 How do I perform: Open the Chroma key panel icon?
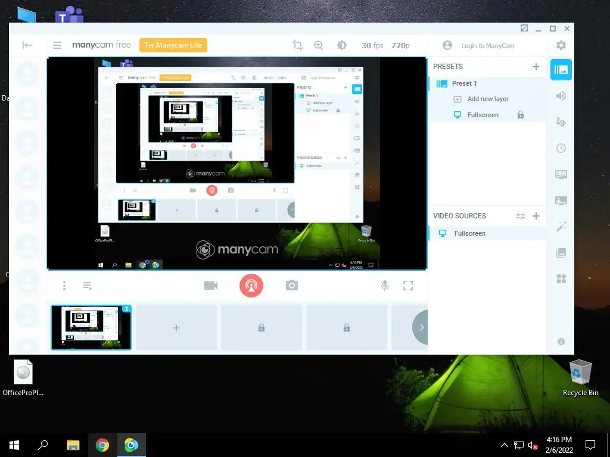(x=561, y=174)
